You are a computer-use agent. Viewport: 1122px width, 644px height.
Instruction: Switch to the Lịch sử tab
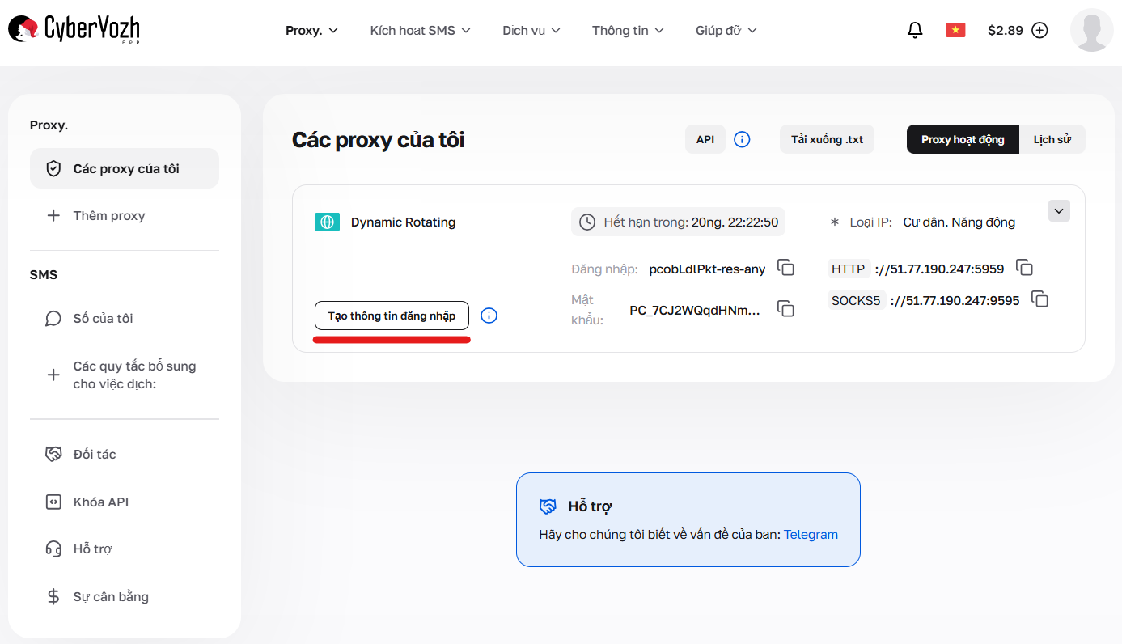pyautogui.click(x=1052, y=138)
